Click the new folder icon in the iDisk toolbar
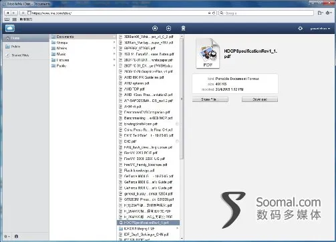 [x=168, y=28]
